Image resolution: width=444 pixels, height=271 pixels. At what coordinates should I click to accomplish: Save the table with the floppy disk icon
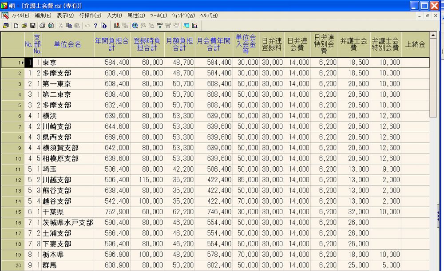tap(32, 26)
